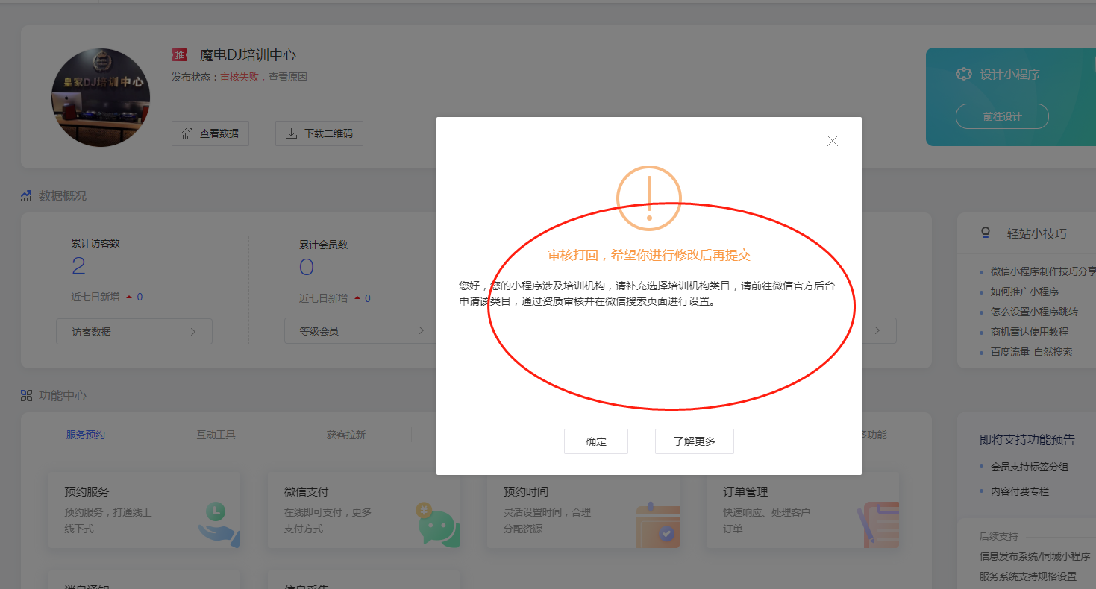Click the 确定 button in the dialog
This screenshot has height=589, width=1096.
coord(596,441)
